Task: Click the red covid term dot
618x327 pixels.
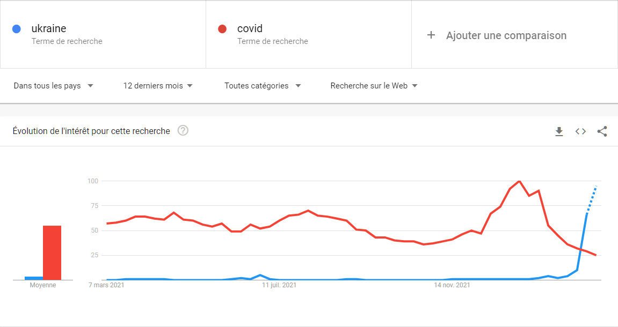Action: coord(222,29)
